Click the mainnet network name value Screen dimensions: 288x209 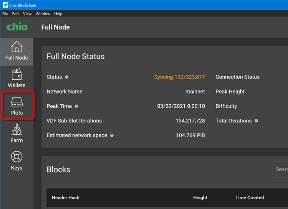point(195,92)
